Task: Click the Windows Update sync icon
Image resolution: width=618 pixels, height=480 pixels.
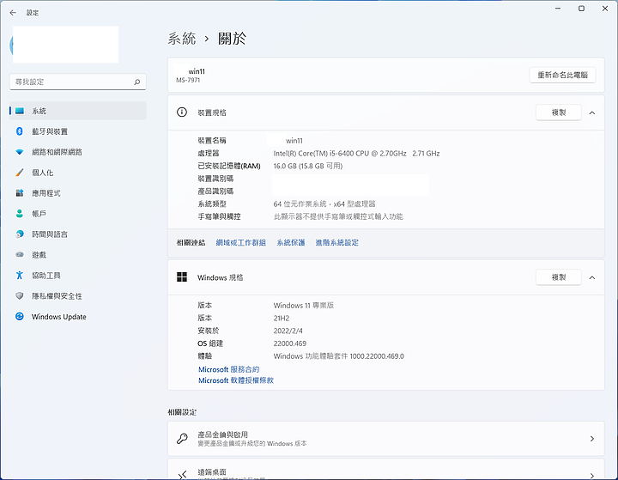Action: click(19, 316)
